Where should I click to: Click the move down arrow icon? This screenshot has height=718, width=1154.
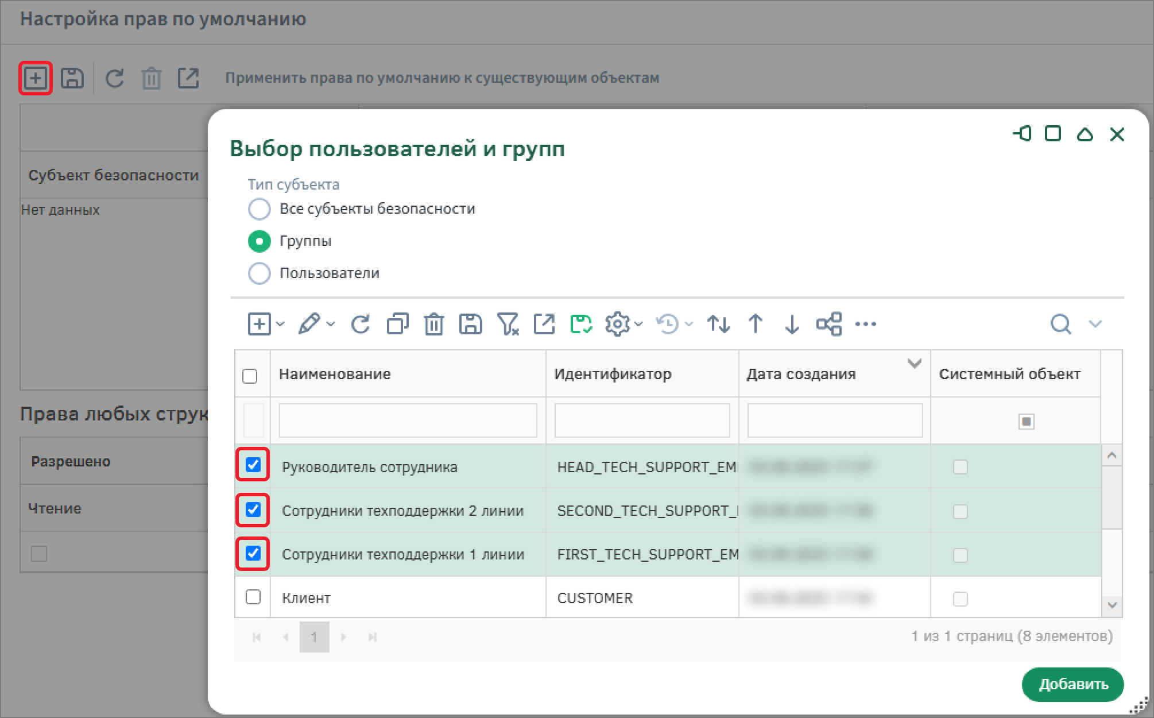coord(792,324)
